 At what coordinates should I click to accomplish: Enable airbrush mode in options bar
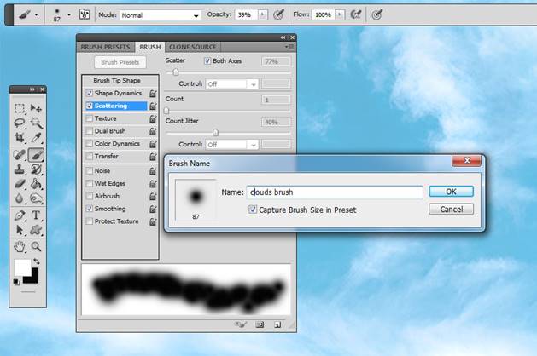(x=356, y=14)
